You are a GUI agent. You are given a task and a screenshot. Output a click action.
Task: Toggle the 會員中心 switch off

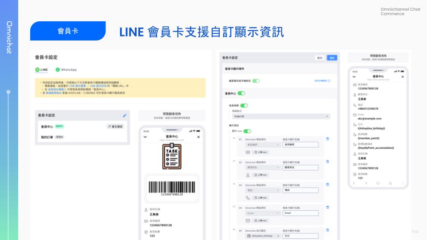242,93
